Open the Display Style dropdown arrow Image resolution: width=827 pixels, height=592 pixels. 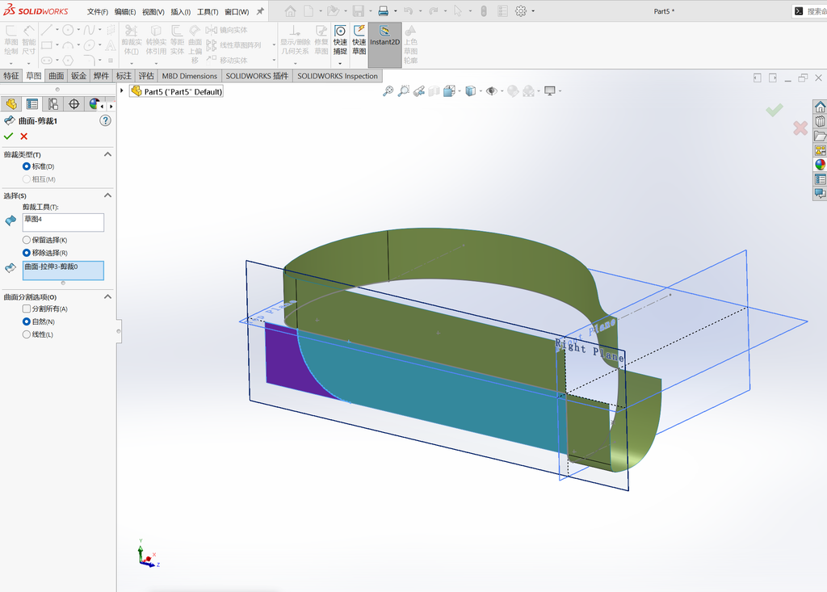point(481,91)
